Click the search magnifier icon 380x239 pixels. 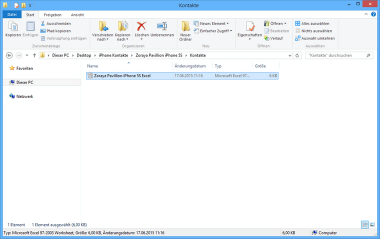tap(368, 55)
